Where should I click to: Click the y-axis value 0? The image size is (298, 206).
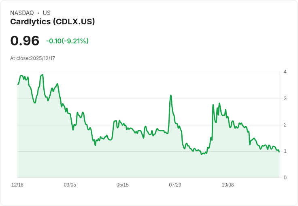click(285, 178)
